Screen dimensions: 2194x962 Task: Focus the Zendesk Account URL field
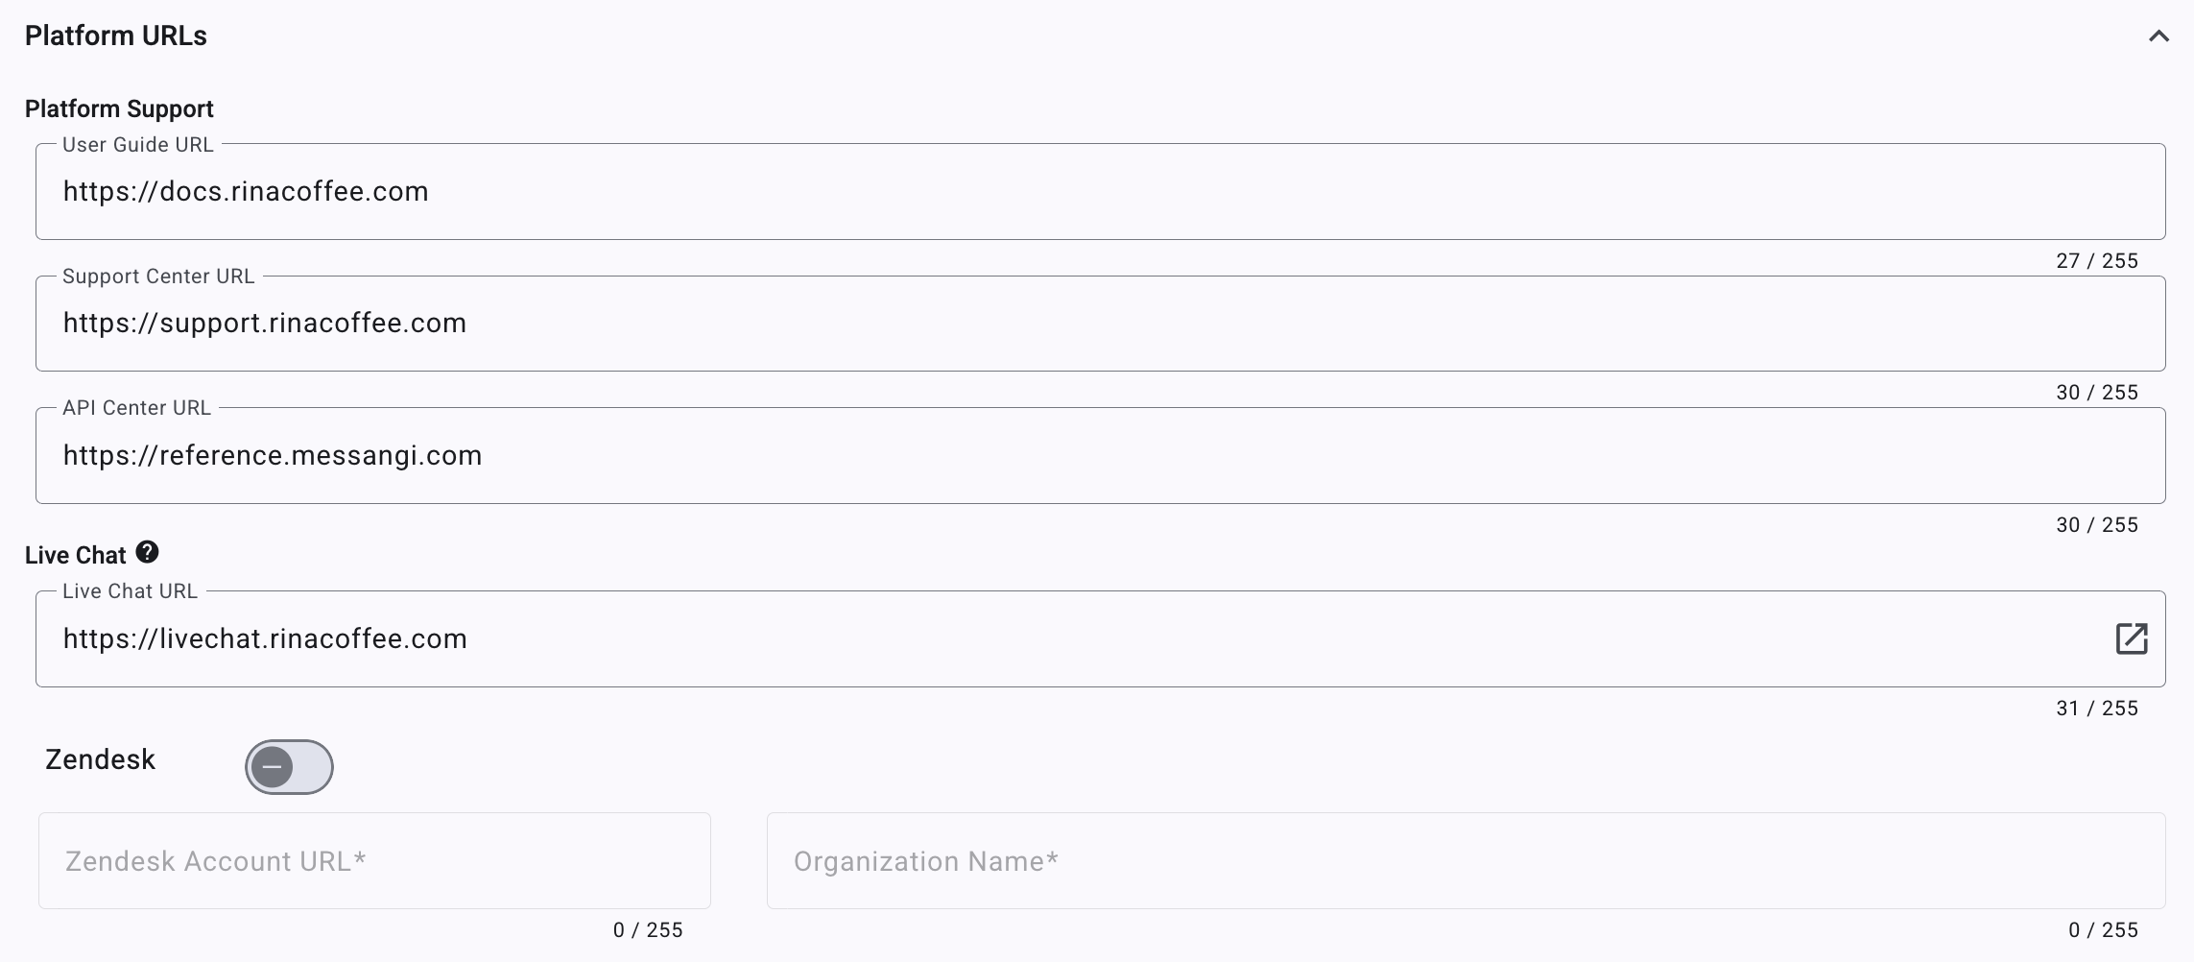click(x=374, y=861)
